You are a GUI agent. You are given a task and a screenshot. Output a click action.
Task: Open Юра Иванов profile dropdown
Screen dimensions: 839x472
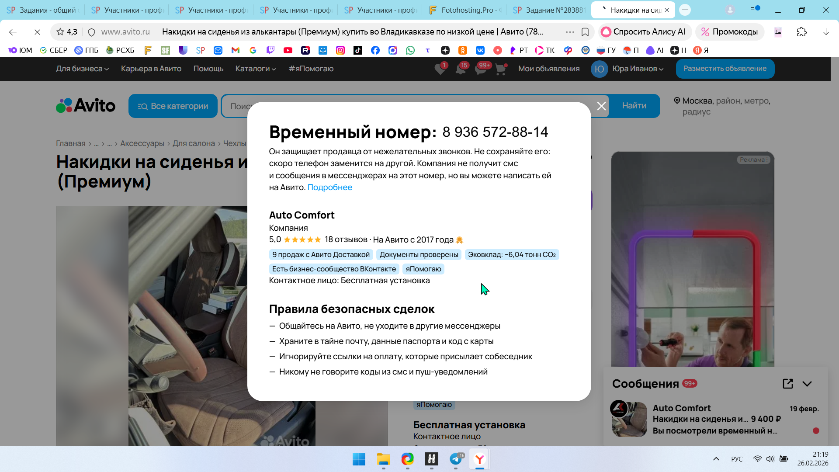pos(637,69)
